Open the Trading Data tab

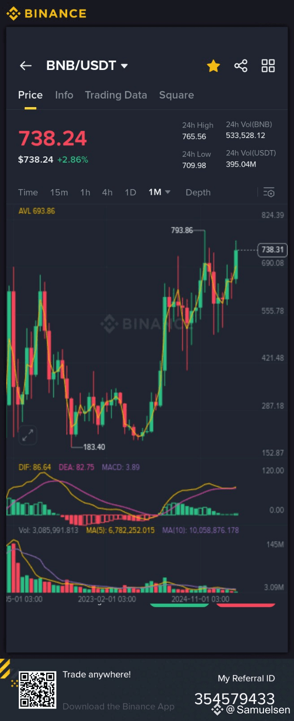pos(116,95)
